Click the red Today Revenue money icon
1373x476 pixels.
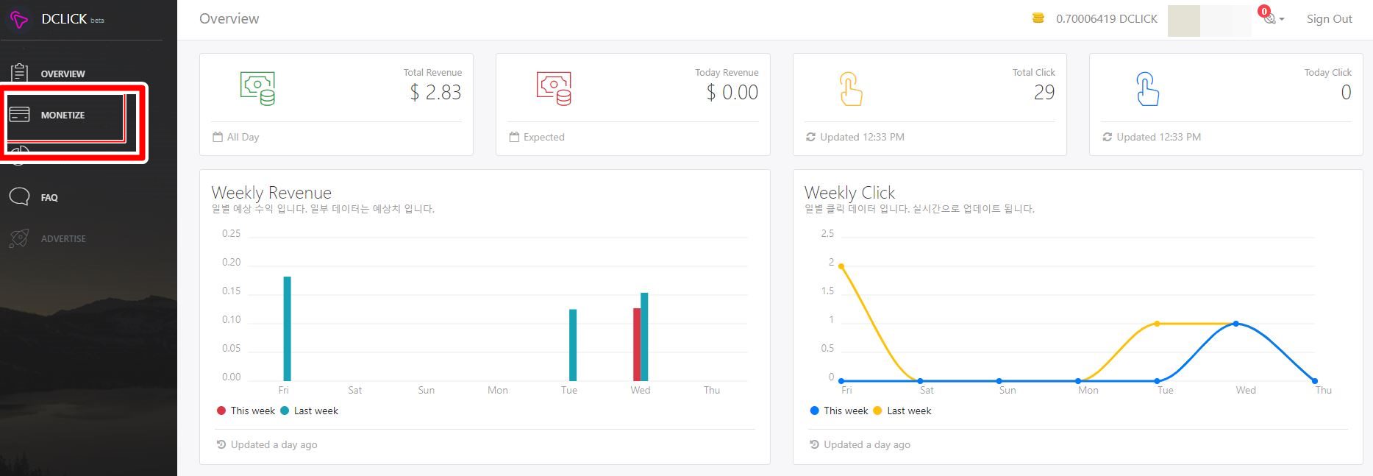[x=554, y=88]
